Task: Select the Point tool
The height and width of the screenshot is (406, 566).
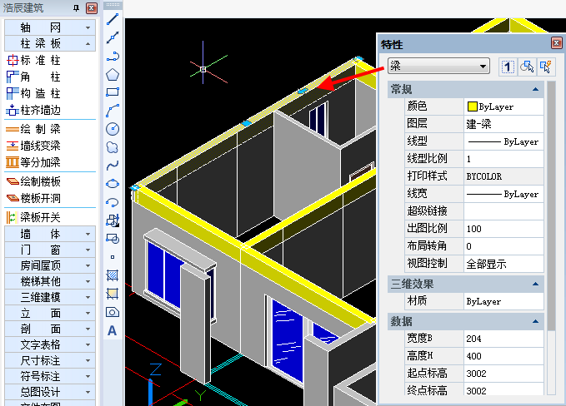Action: [x=113, y=257]
